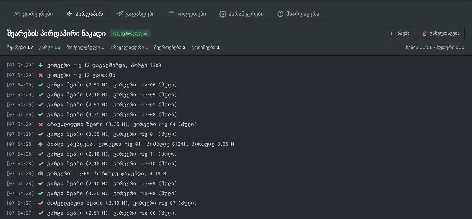Click the პაუზა pause button

pyautogui.click(x=399, y=33)
